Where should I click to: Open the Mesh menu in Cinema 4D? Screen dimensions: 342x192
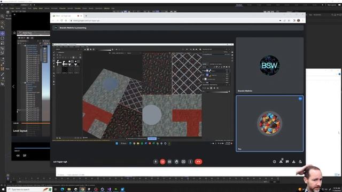pyautogui.click(x=41, y=9)
